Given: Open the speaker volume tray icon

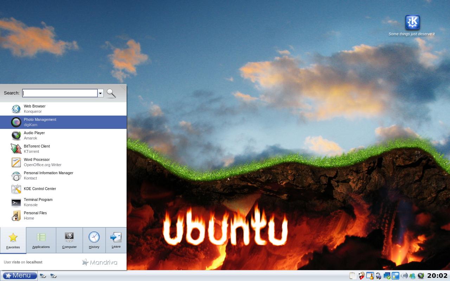Looking at the screenshot, I should (x=404, y=276).
